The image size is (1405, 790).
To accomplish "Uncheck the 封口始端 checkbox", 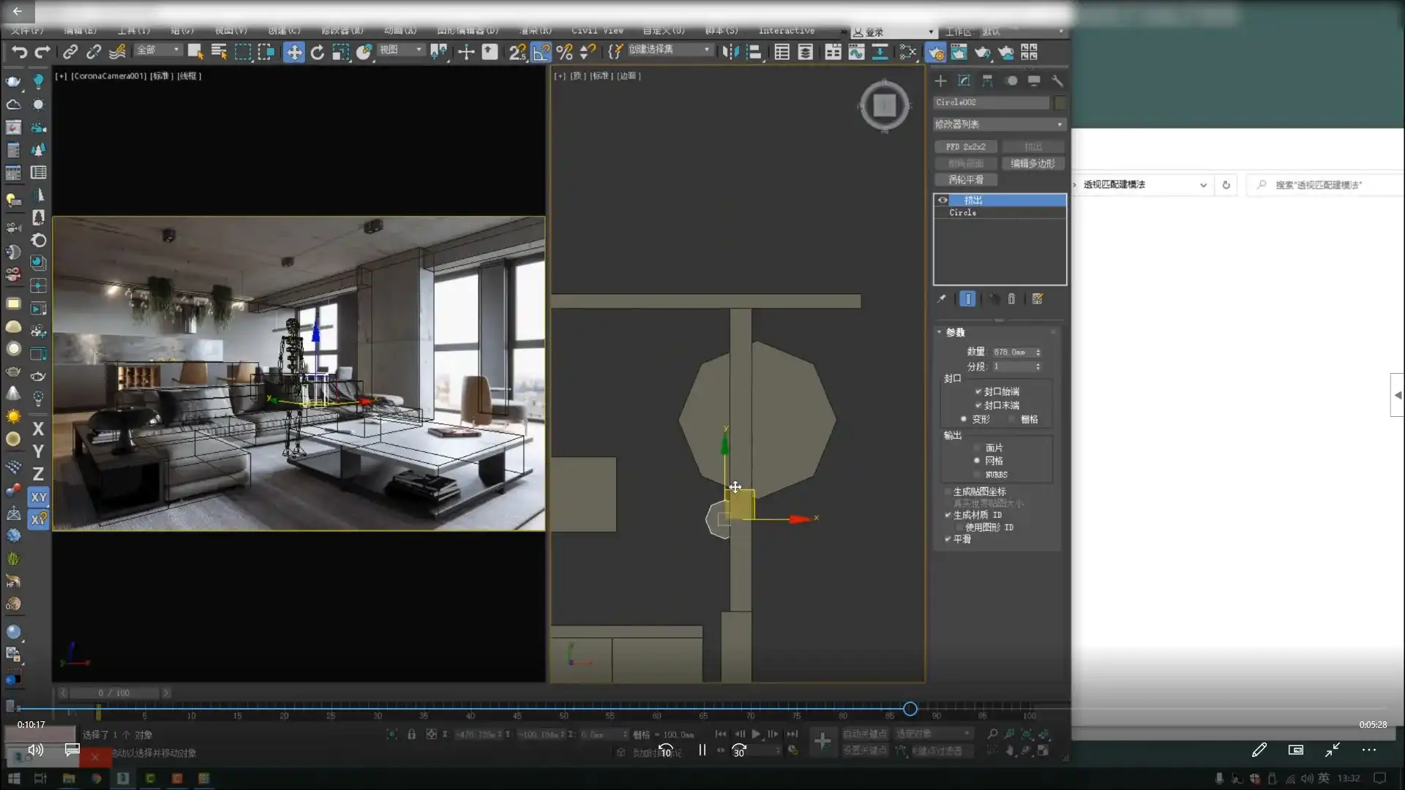I will point(978,391).
